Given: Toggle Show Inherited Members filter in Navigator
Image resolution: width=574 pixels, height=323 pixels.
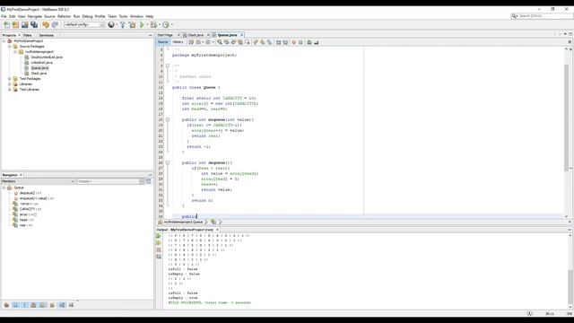Looking at the screenshot, I should pos(6,305).
